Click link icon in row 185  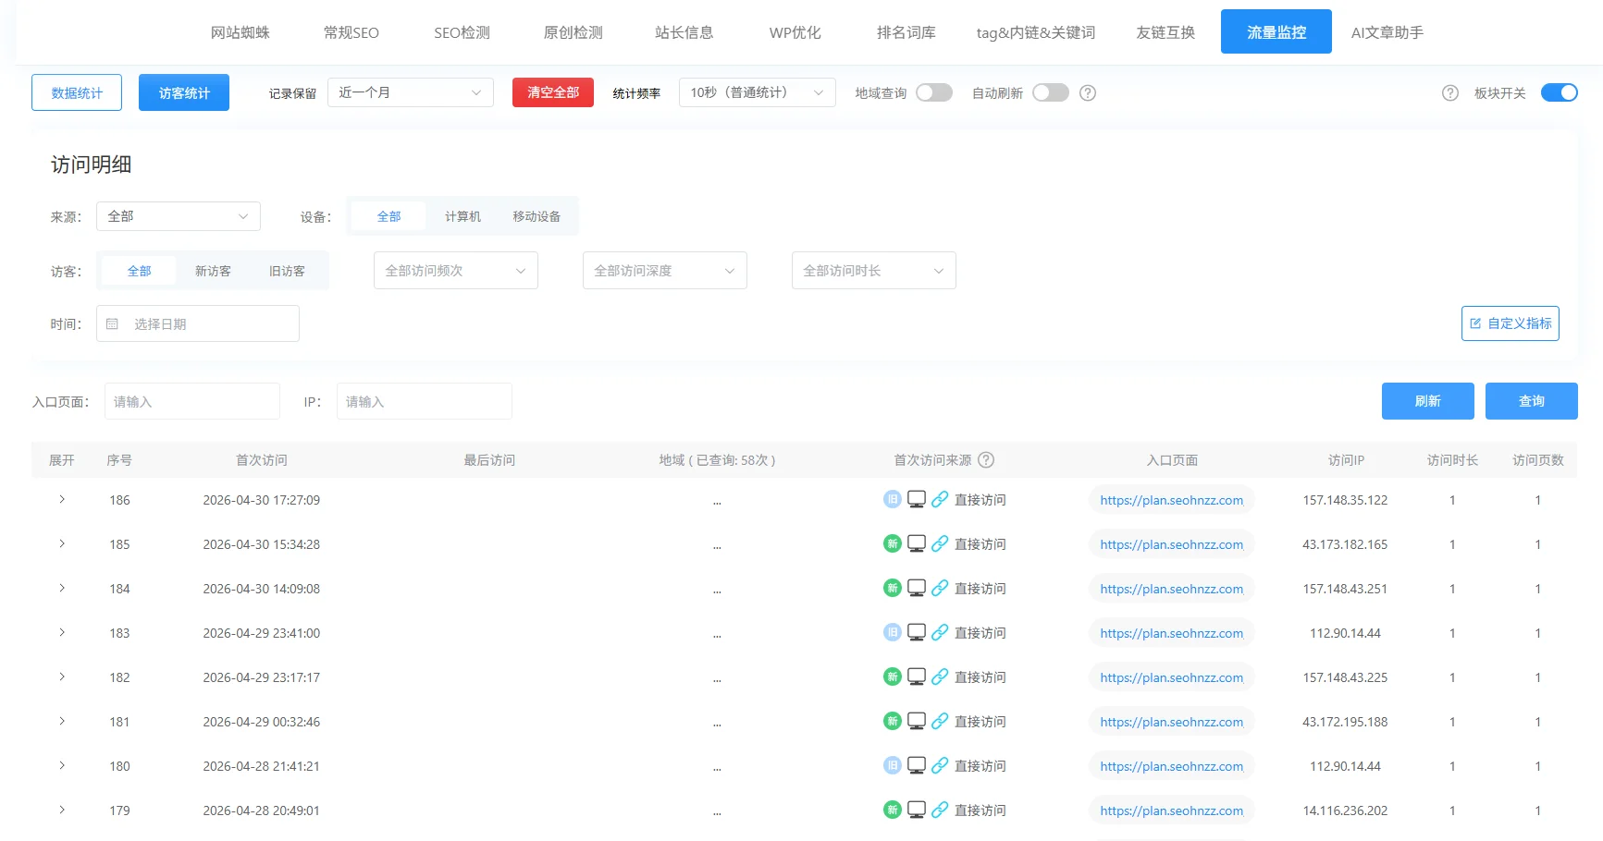click(940, 543)
